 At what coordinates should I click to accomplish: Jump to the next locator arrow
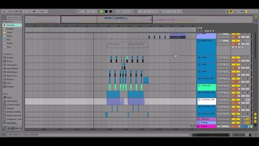(x=202, y=31)
